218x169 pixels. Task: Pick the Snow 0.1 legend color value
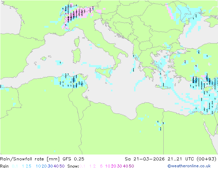point(82,166)
